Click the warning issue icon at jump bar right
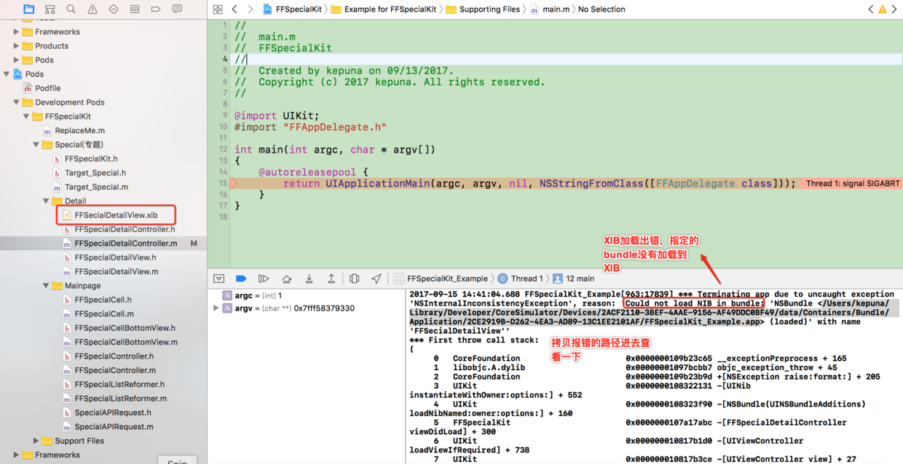 tap(883, 9)
